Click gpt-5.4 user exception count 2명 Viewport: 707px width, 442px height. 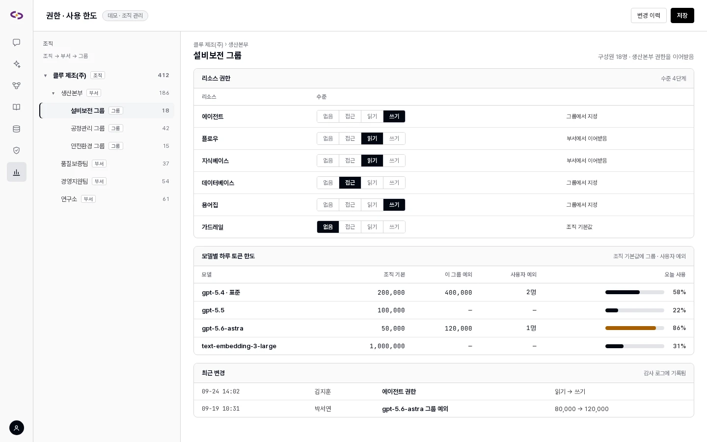pyautogui.click(x=531, y=292)
